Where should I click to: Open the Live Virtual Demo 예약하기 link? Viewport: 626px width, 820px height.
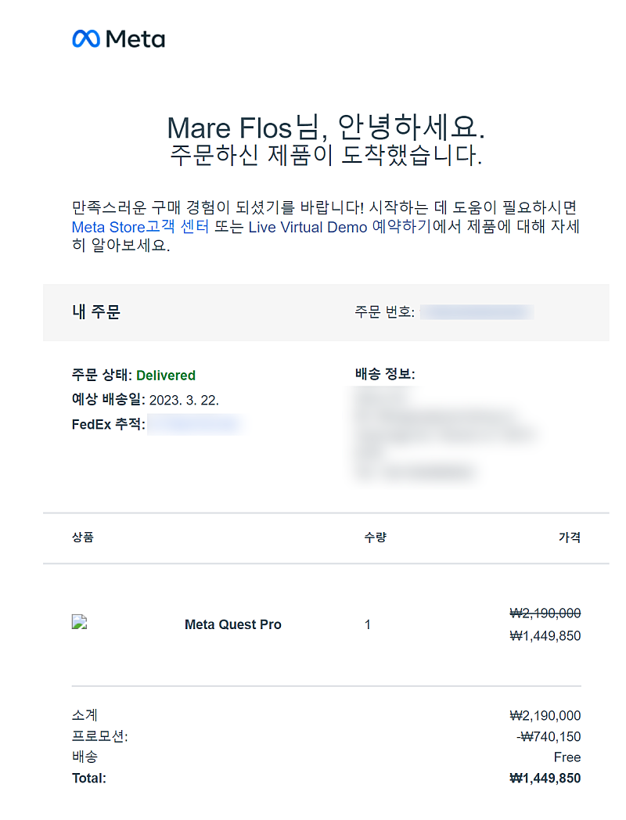pos(340,228)
